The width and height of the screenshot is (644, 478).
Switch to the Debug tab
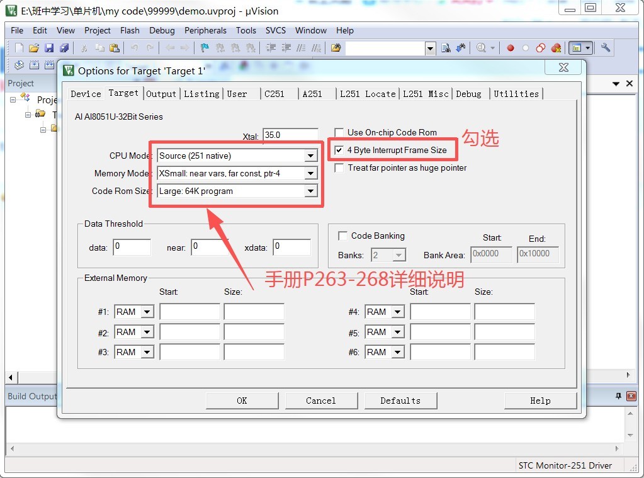coord(468,94)
